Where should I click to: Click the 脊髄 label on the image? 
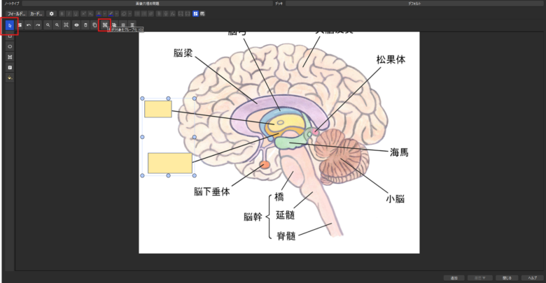click(x=286, y=236)
